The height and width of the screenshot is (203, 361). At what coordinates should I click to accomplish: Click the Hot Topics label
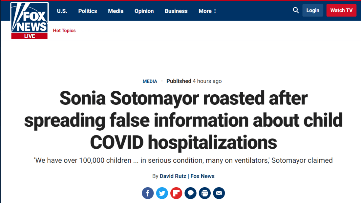click(x=64, y=30)
